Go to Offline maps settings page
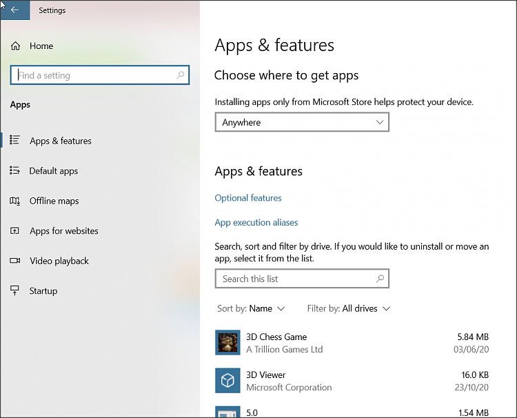This screenshot has height=418, width=517. tap(54, 201)
